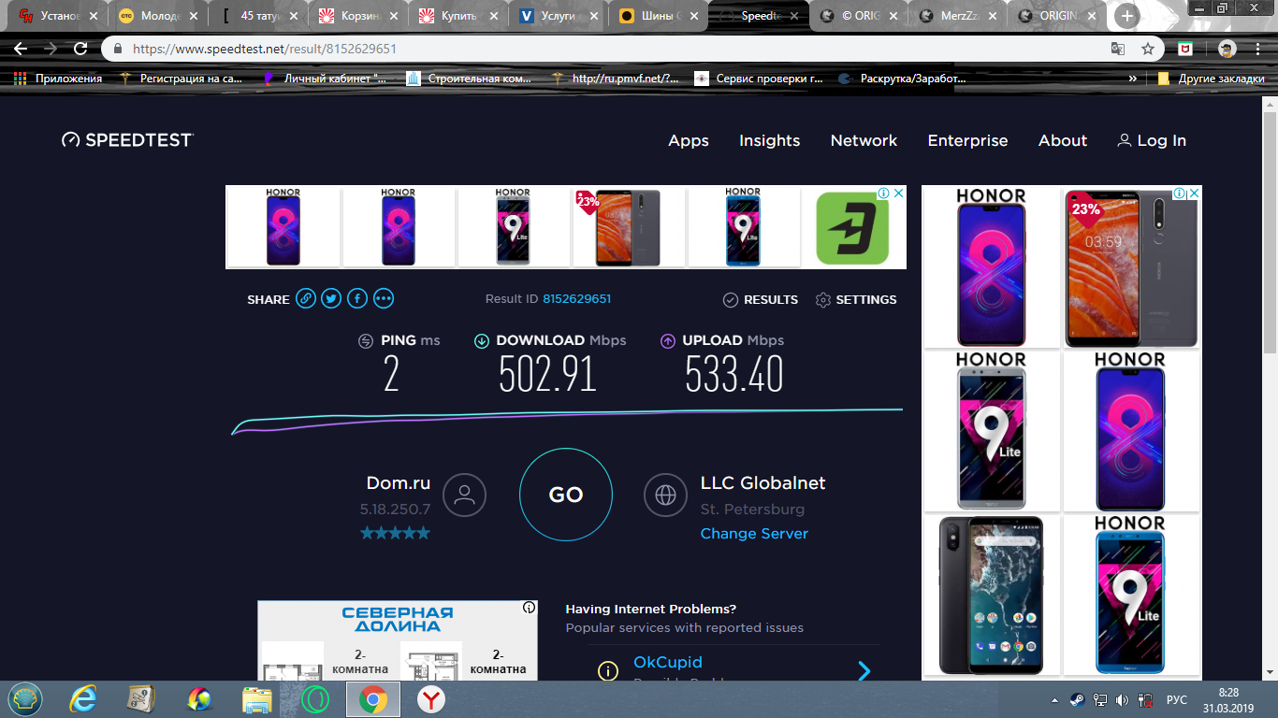Click Change Server link
This screenshot has height=718, width=1278.
pos(754,534)
